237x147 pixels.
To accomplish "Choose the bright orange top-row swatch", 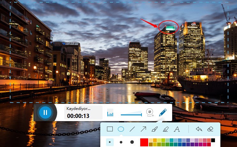I will click(x=155, y=140).
